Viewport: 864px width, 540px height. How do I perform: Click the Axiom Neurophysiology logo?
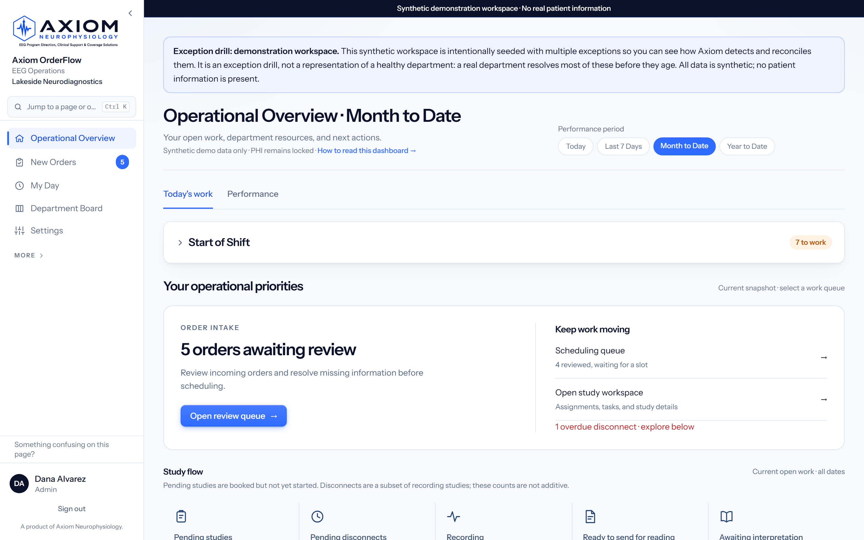[x=65, y=31]
